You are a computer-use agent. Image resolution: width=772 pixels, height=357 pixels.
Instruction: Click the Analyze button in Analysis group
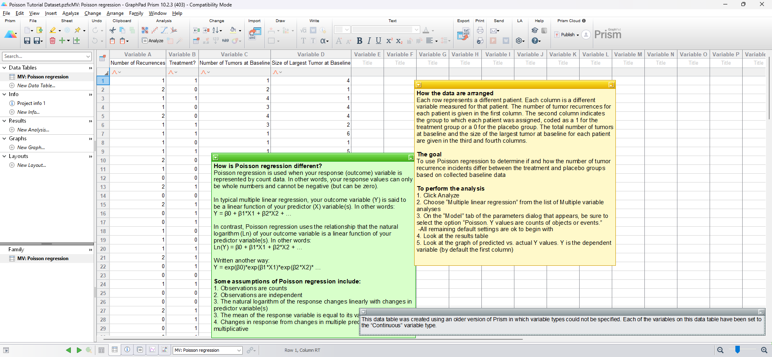pos(153,41)
